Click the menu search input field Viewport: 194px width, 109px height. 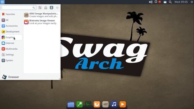coord(18,8)
